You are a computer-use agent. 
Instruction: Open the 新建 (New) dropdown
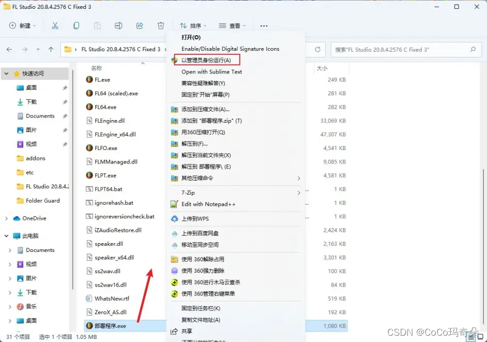(x=22, y=25)
